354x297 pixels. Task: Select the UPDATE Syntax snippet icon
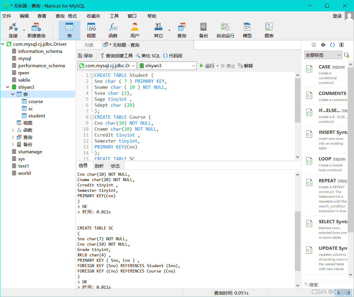tap(309, 250)
